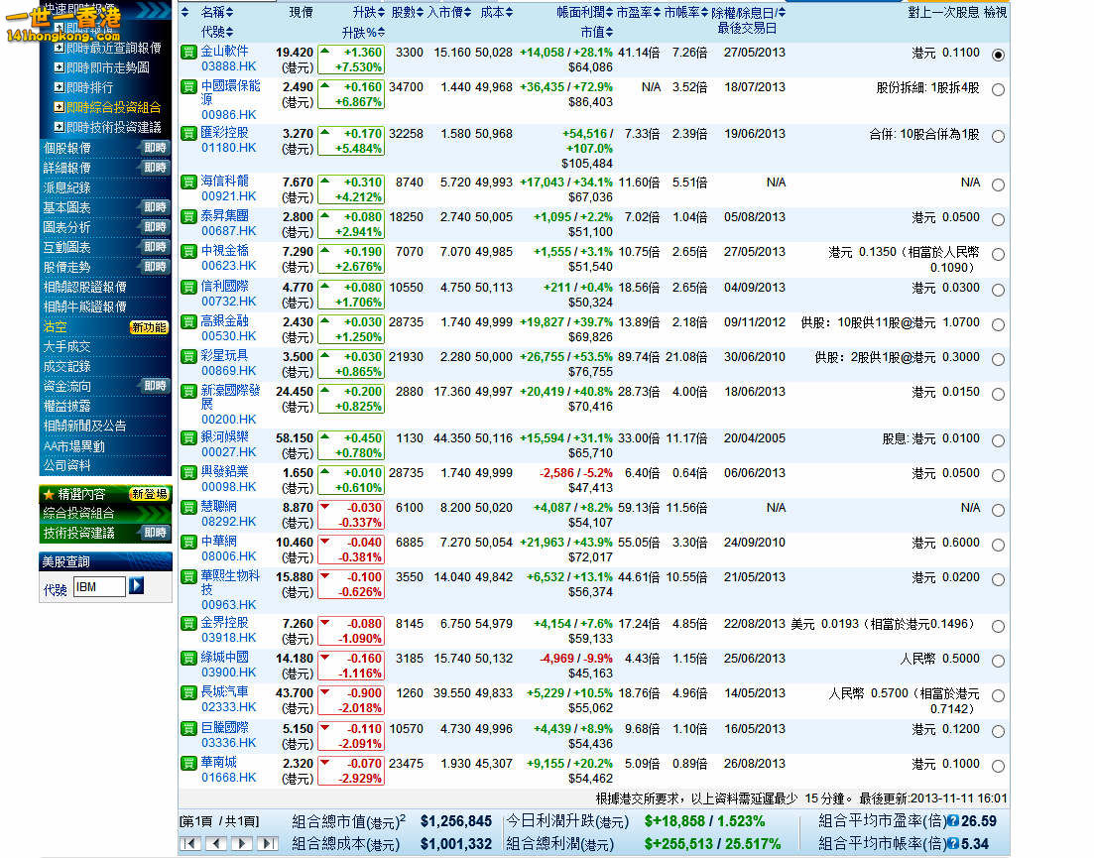Screen dimensions: 1094x858
Task: Open the 銀河娛樂 stock name link
Action: click(225, 436)
